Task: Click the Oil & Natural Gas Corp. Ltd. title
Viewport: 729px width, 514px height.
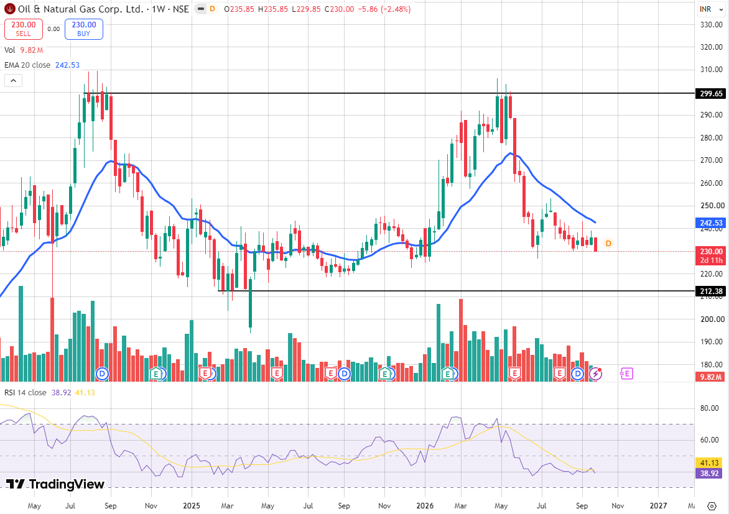Action: 80,9
